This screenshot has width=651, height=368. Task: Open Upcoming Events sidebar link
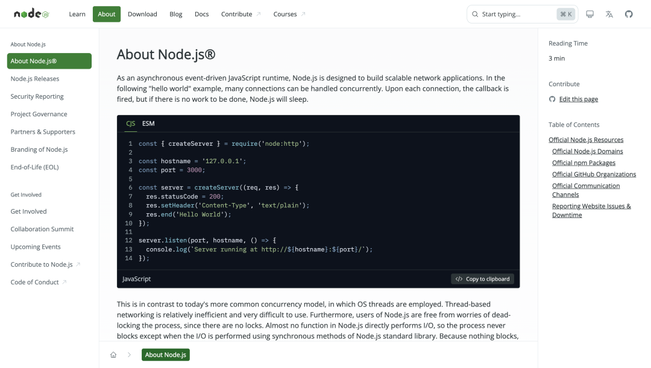pos(36,247)
